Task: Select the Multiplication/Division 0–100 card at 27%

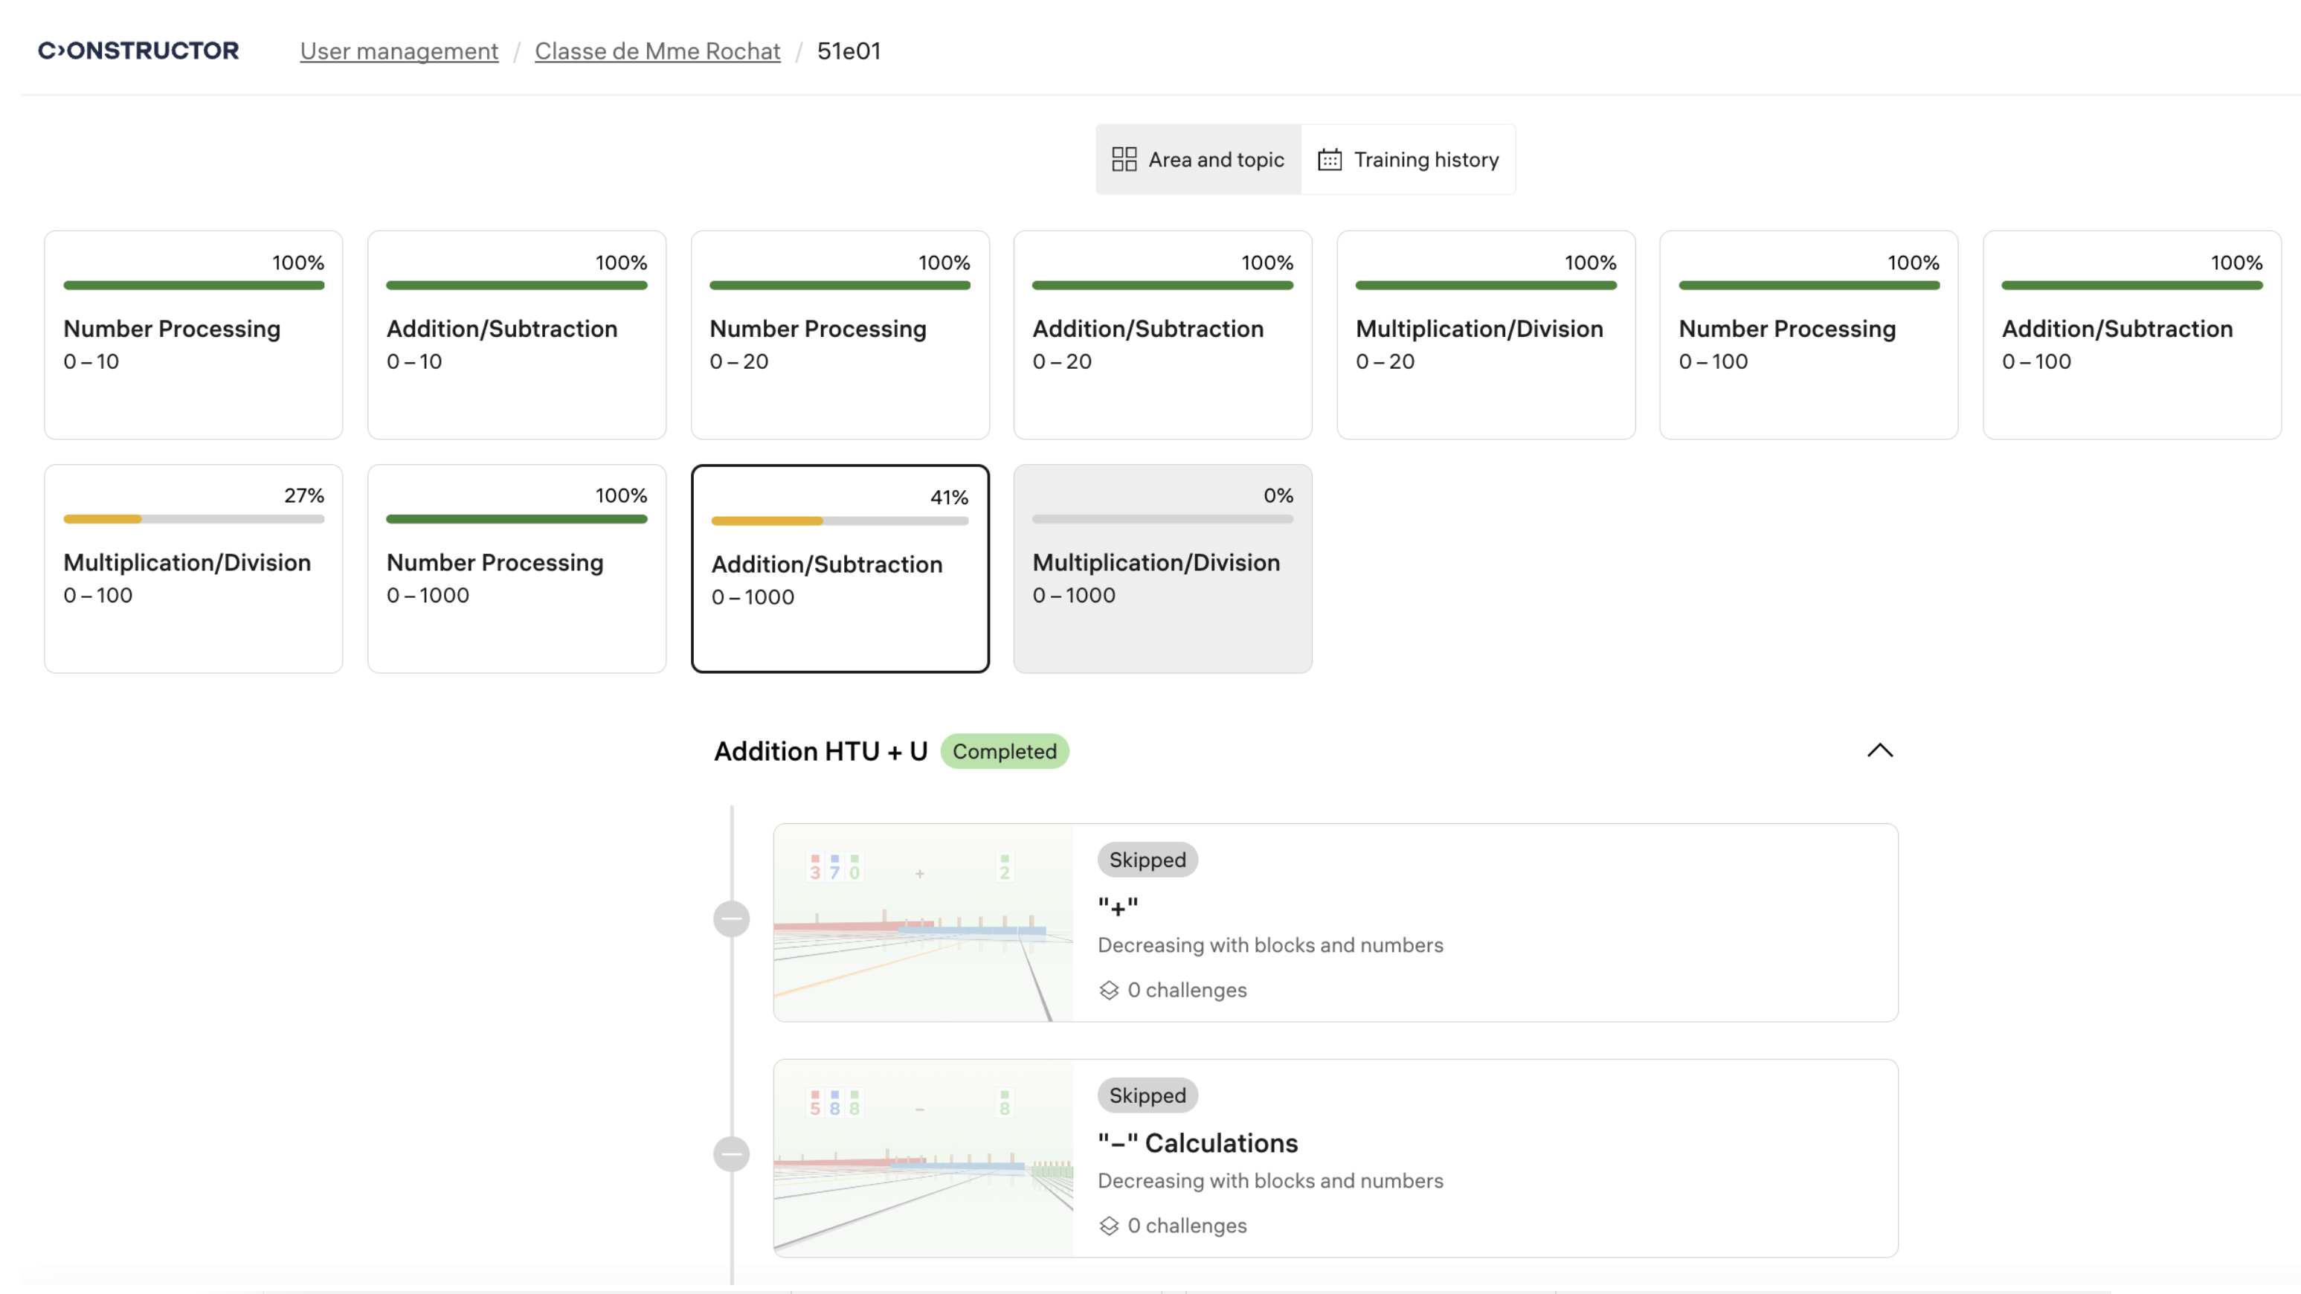Action: (x=193, y=569)
